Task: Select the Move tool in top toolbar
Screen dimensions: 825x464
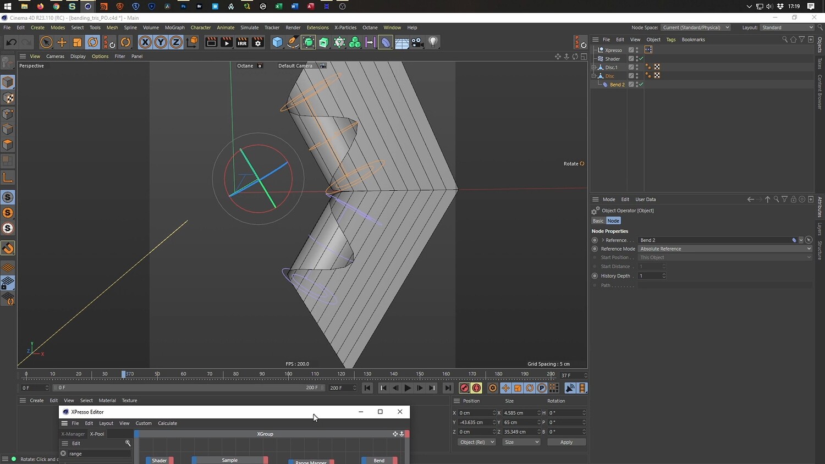Action: coord(62,42)
